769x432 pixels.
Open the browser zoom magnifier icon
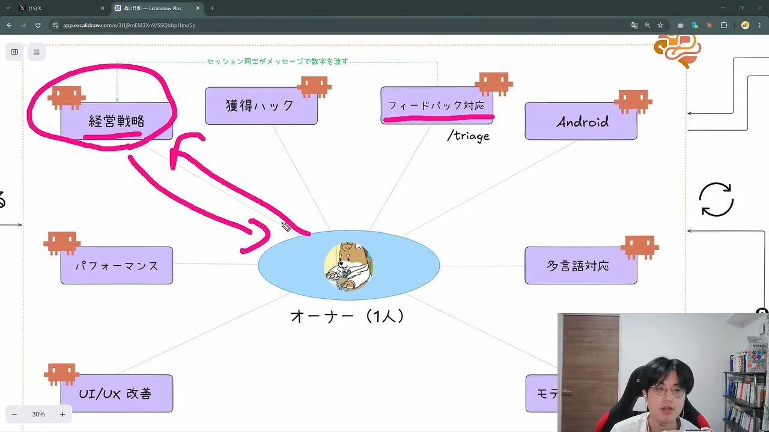point(647,25)
